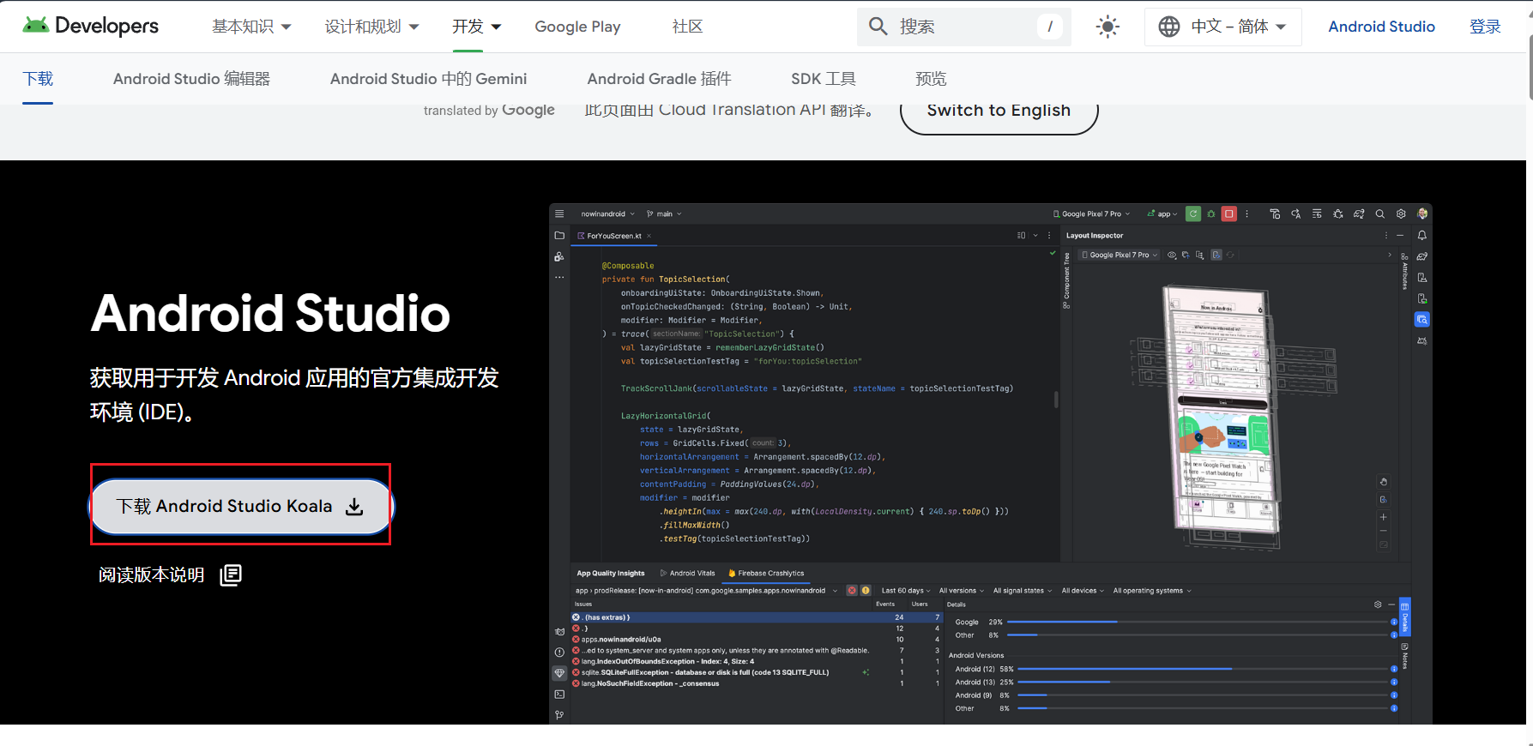Image resolution: width=1533 pixels, height=746 pixels.
Task: Select the apps.nowinandroid/u0a issue row
Action: pyautogui.click(x=757, y=640)
